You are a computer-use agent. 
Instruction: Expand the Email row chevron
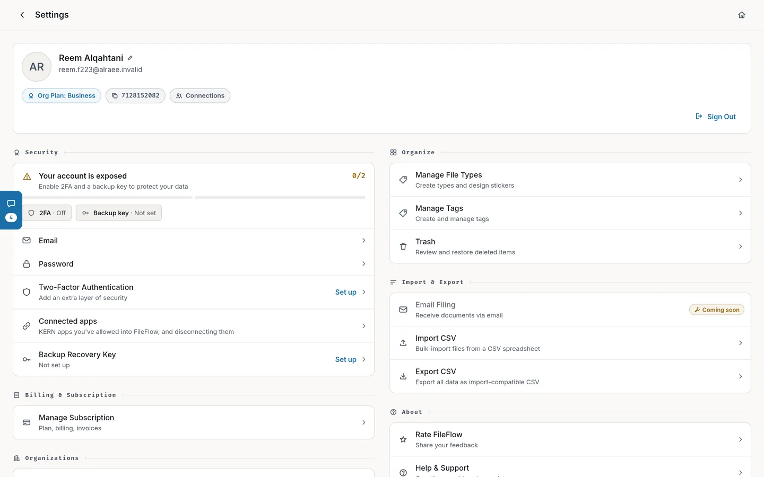(364, 241)
